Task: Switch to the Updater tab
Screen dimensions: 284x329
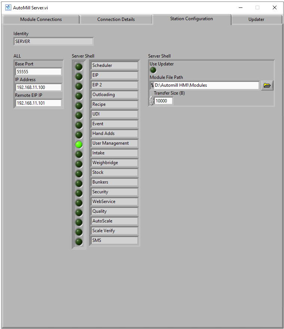Action: point(256,19)
